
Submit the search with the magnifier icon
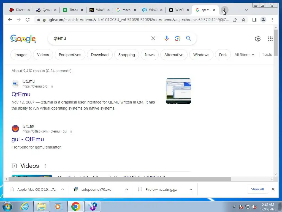[188, 38]
